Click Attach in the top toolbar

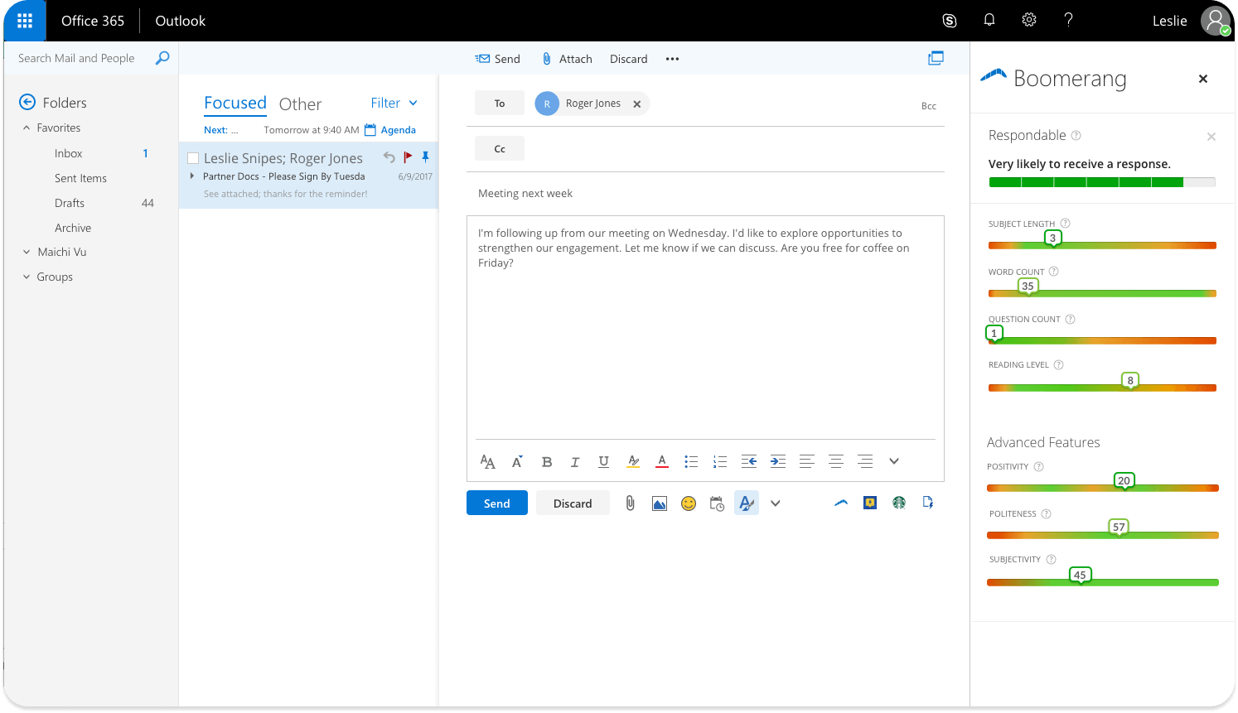[x=567, y=59]
